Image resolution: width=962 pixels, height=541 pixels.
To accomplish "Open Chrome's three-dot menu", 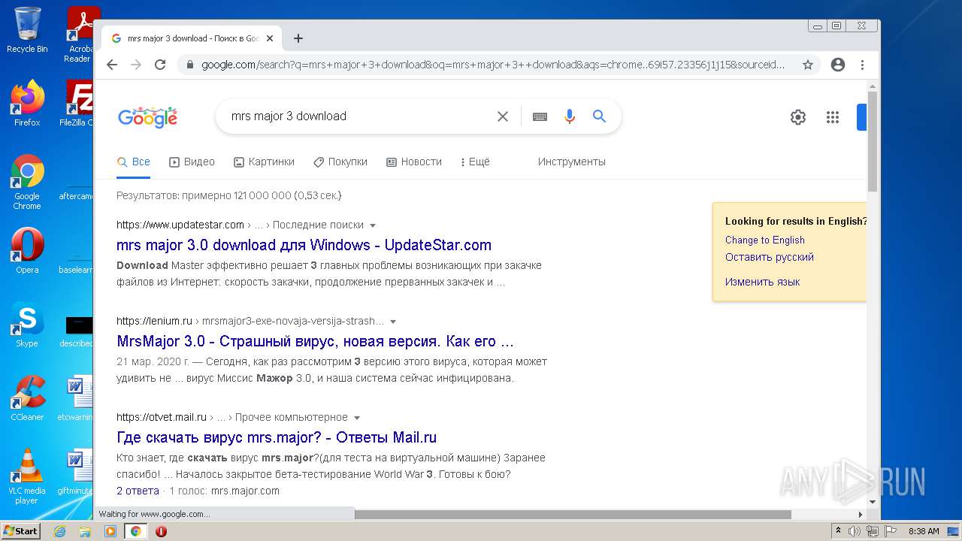I will pyautogui.click(x=863, y=65).
